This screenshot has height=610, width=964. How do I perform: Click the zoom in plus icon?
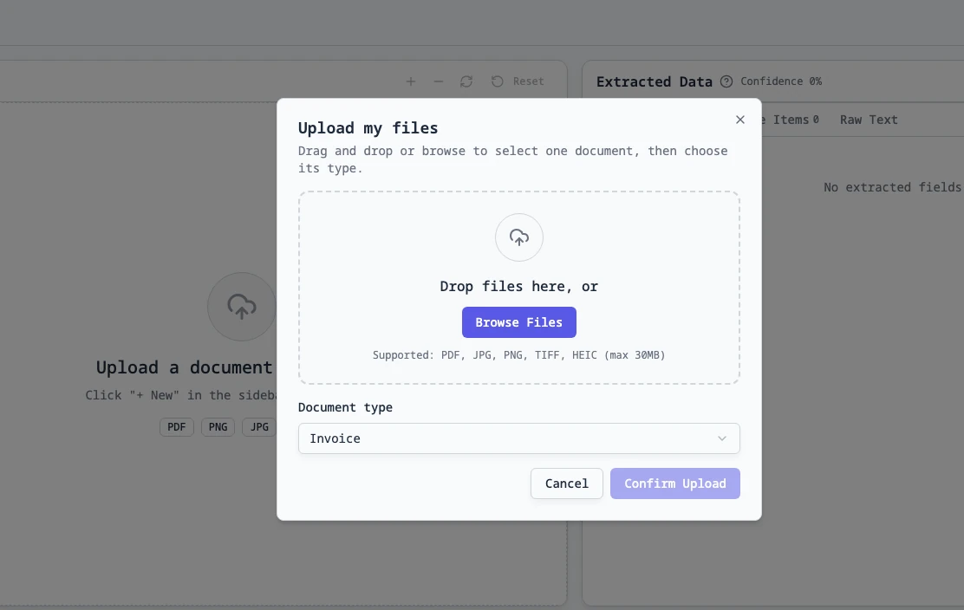tap(411, 81)
